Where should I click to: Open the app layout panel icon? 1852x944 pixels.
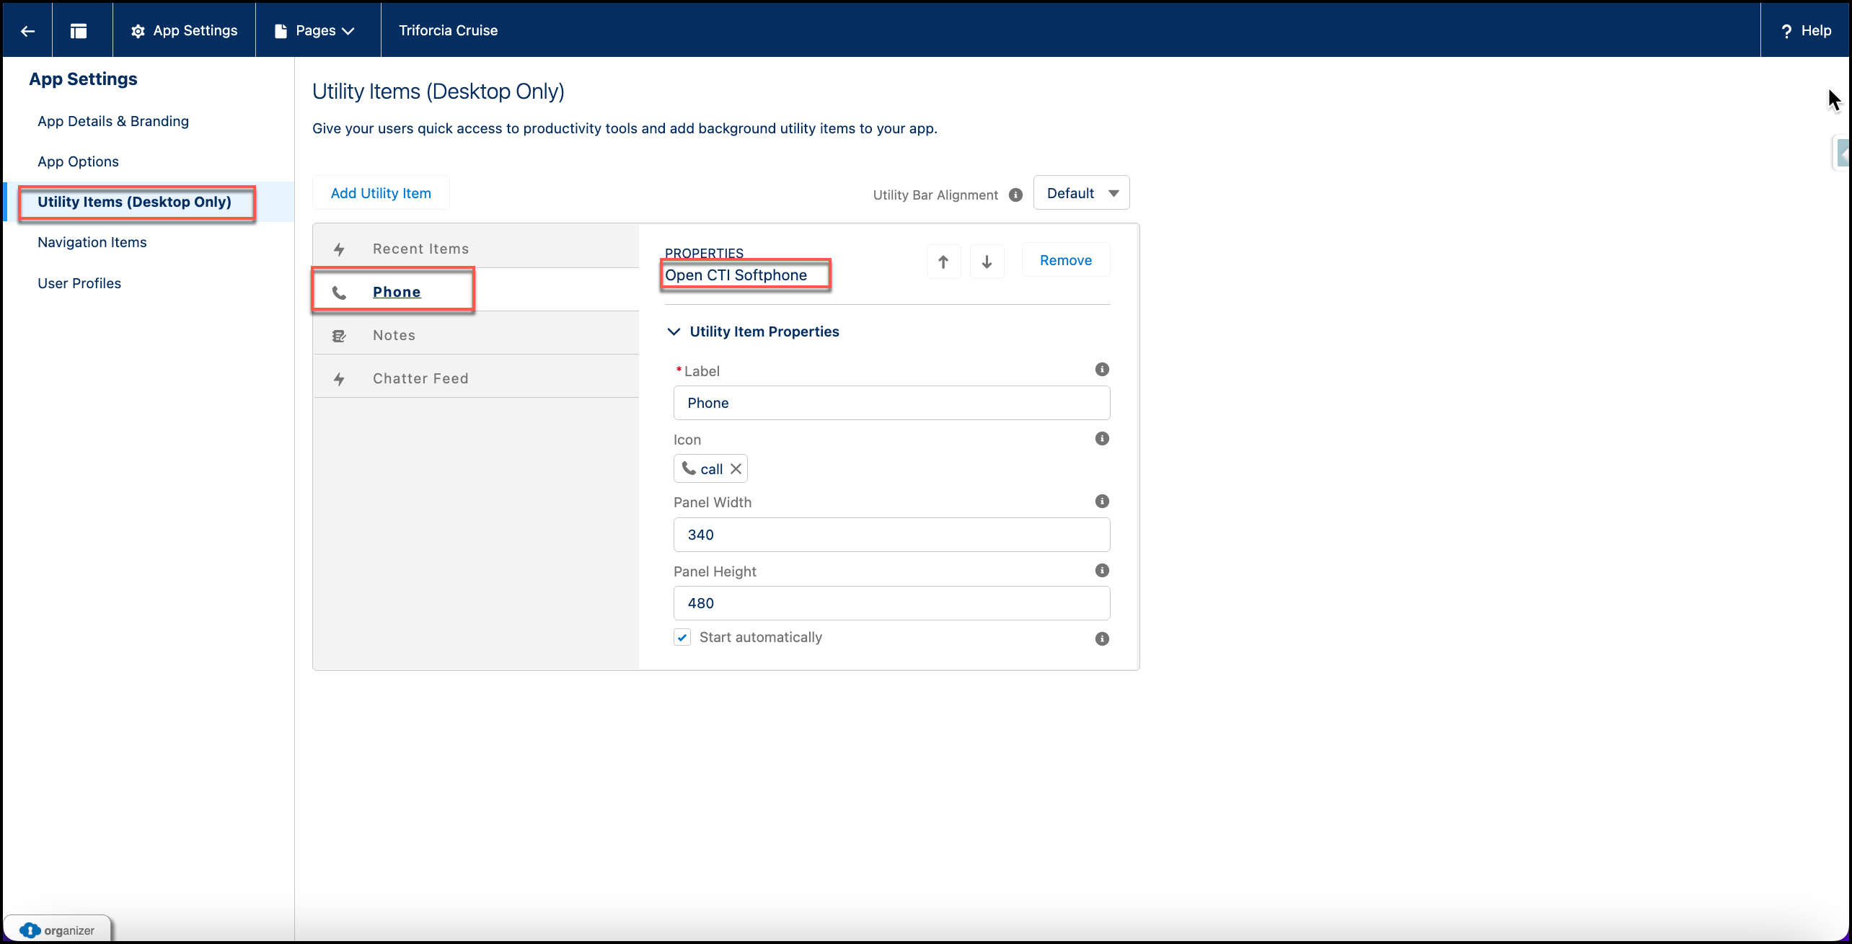point(79,30)
